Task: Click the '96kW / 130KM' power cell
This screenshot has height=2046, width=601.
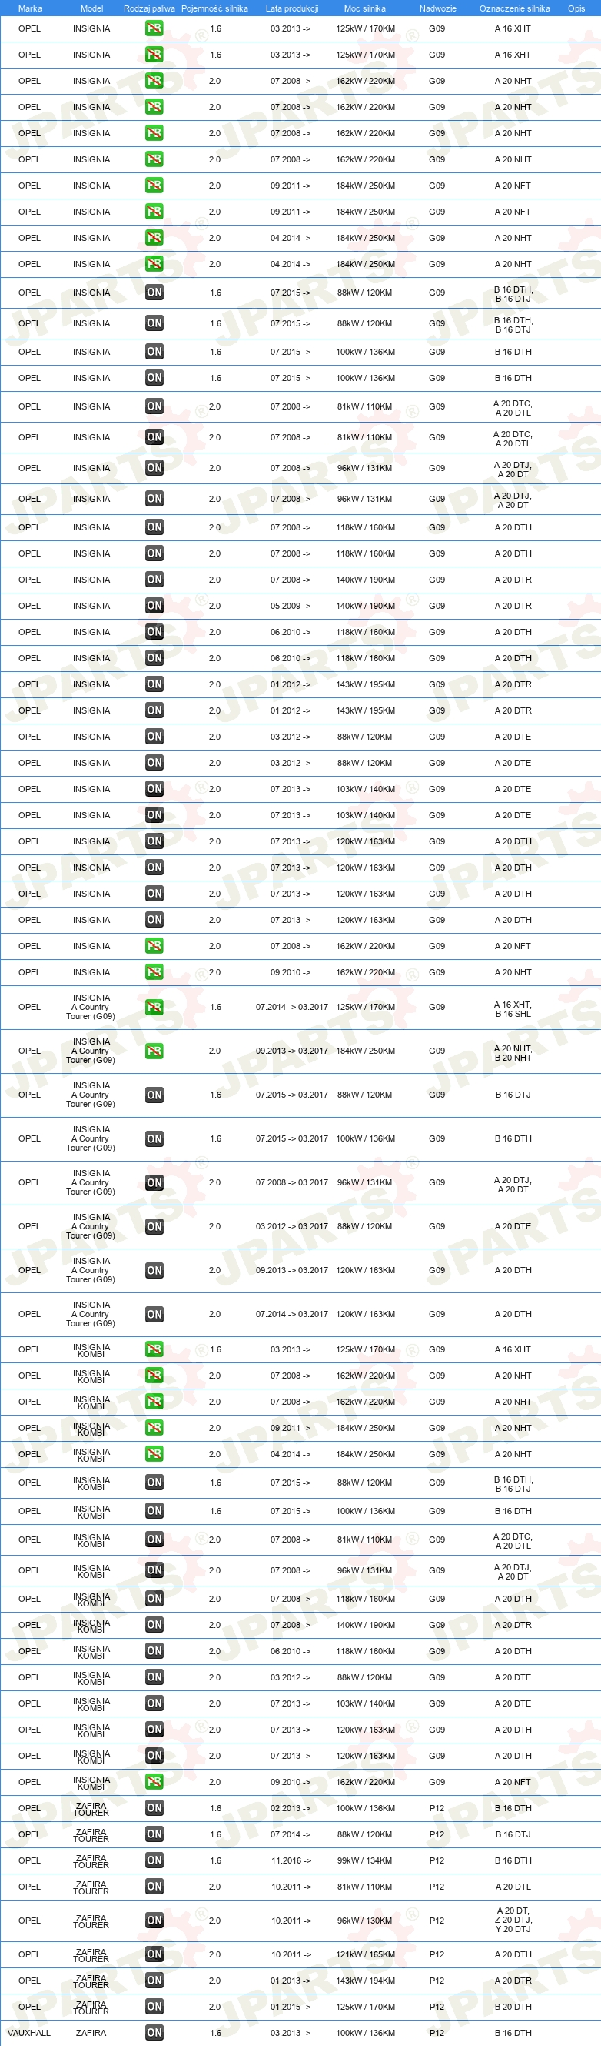Action: tap(365, 1921)
